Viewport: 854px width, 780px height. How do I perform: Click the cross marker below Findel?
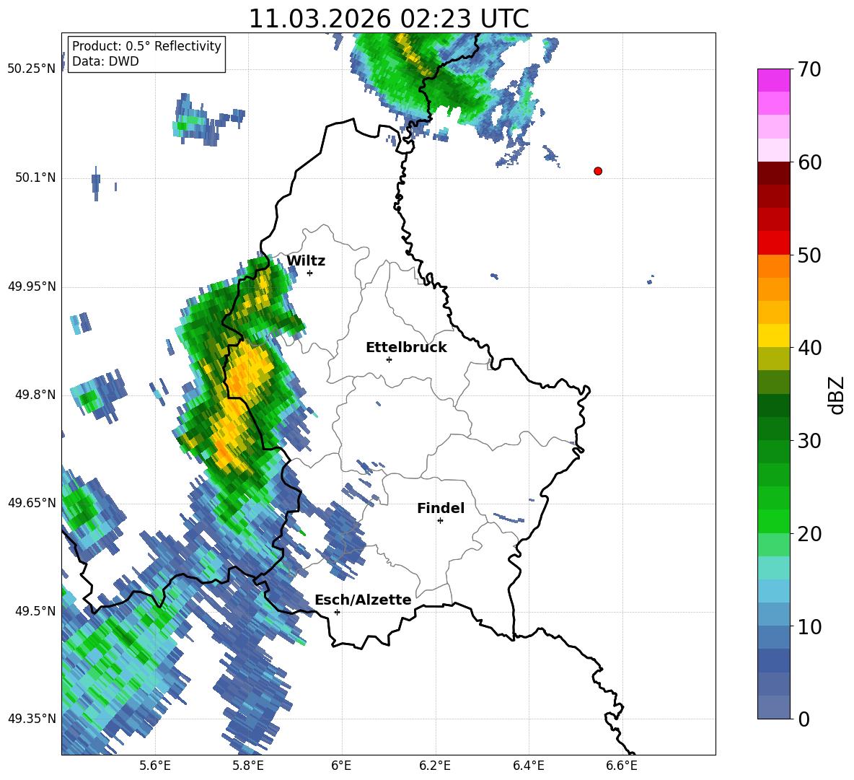click(440, 521)
